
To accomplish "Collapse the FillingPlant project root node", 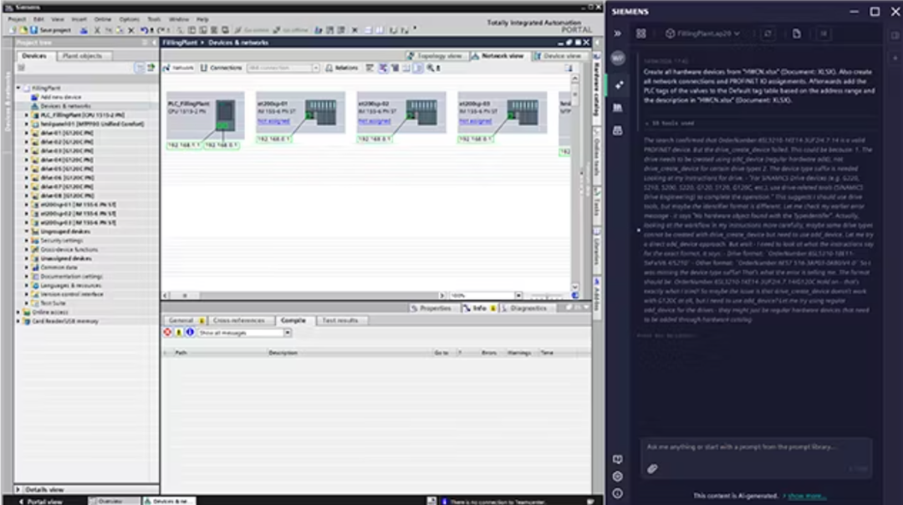I will tap(18, 88).
